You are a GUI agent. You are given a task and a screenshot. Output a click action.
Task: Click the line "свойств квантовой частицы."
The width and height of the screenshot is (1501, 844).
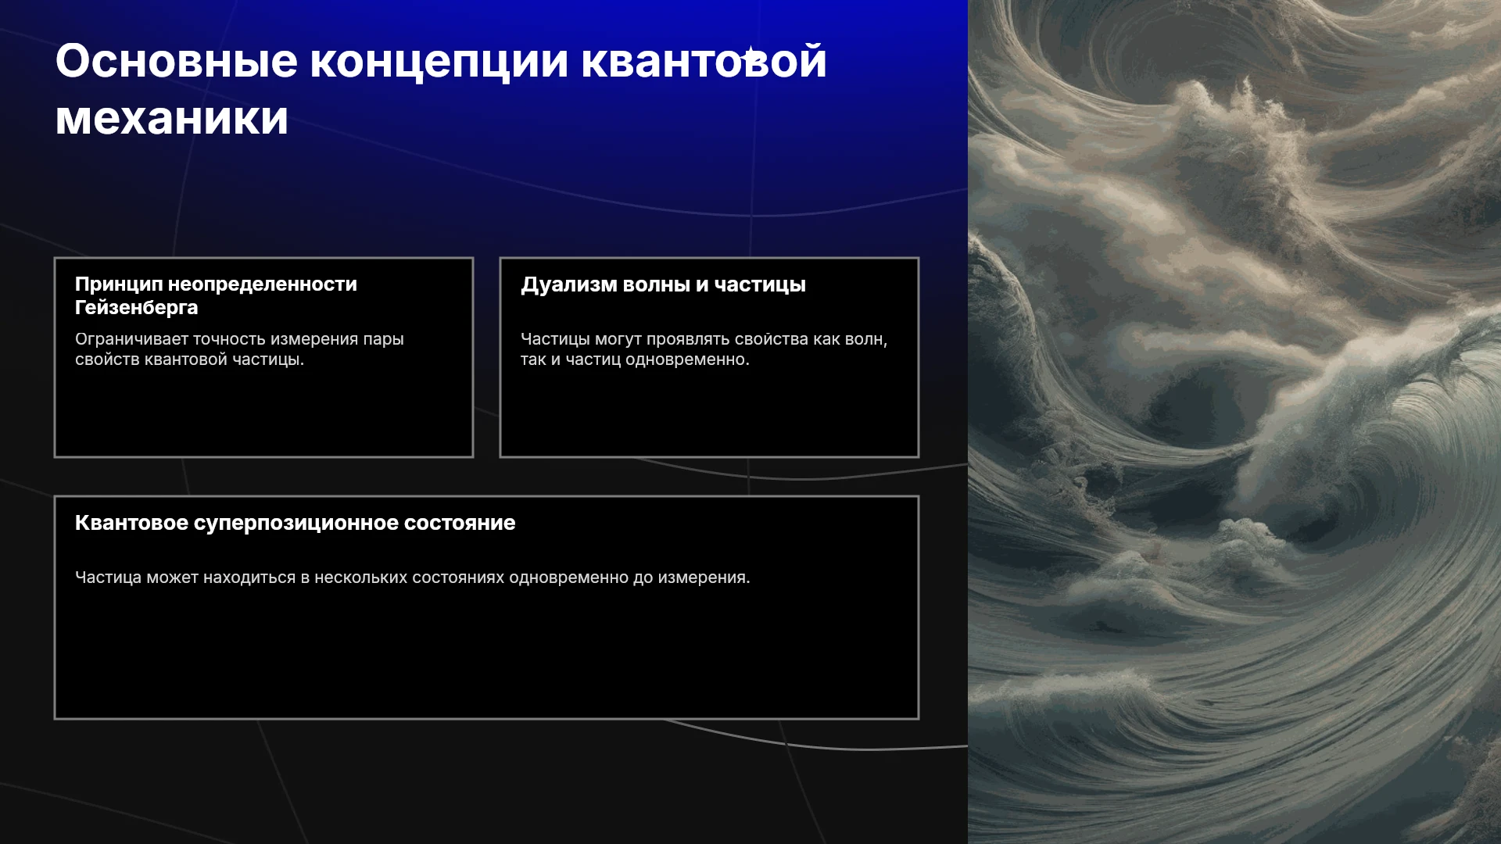[x=189, y=359]
